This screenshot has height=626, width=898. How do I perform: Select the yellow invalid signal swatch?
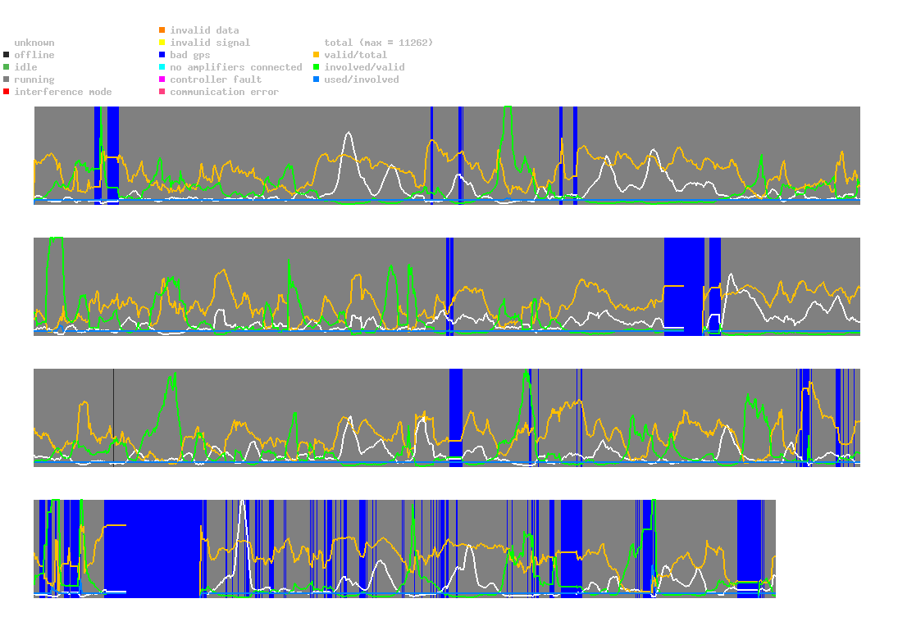(x=162, y=43)
